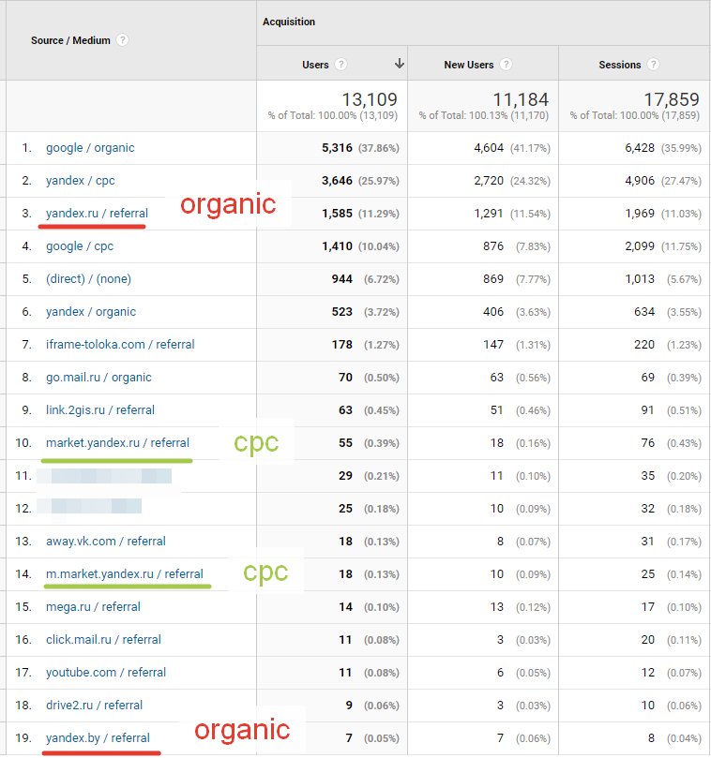
Task: Click the blurred source link in row 11
Action: click(x=104, y=476)
